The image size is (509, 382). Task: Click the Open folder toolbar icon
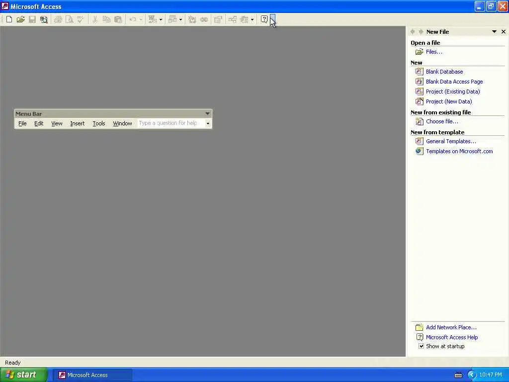click(21, 19)
